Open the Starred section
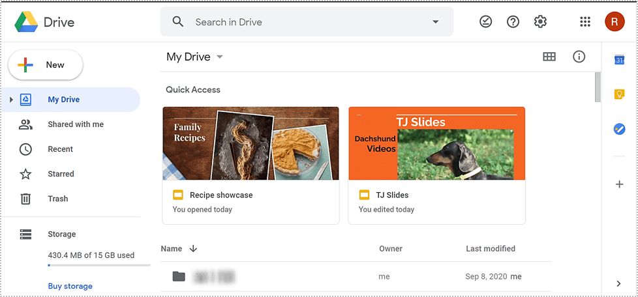Viewport: 638px width, 297px height. 61,174
